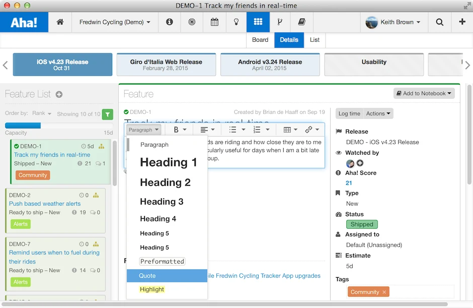
Task: Select the Giro d'Italia Web Release card
Action: [x=166, y=65]
